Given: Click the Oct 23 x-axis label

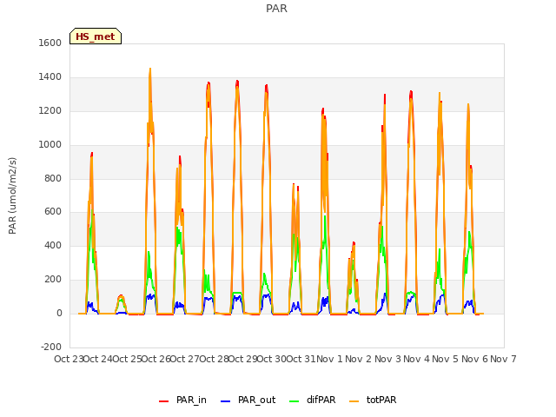Looking at the screenshot, I should pyautogui.click(x=69, y=359).
